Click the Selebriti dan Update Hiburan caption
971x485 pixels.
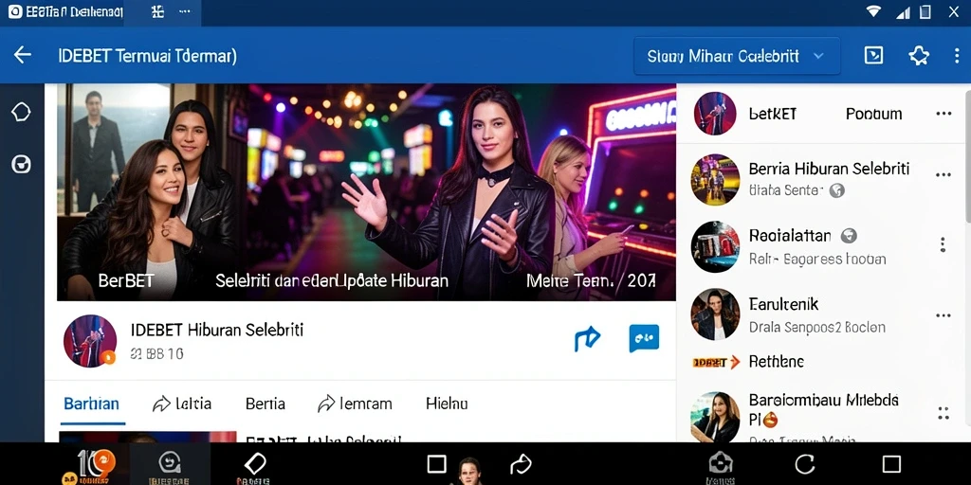331,280
